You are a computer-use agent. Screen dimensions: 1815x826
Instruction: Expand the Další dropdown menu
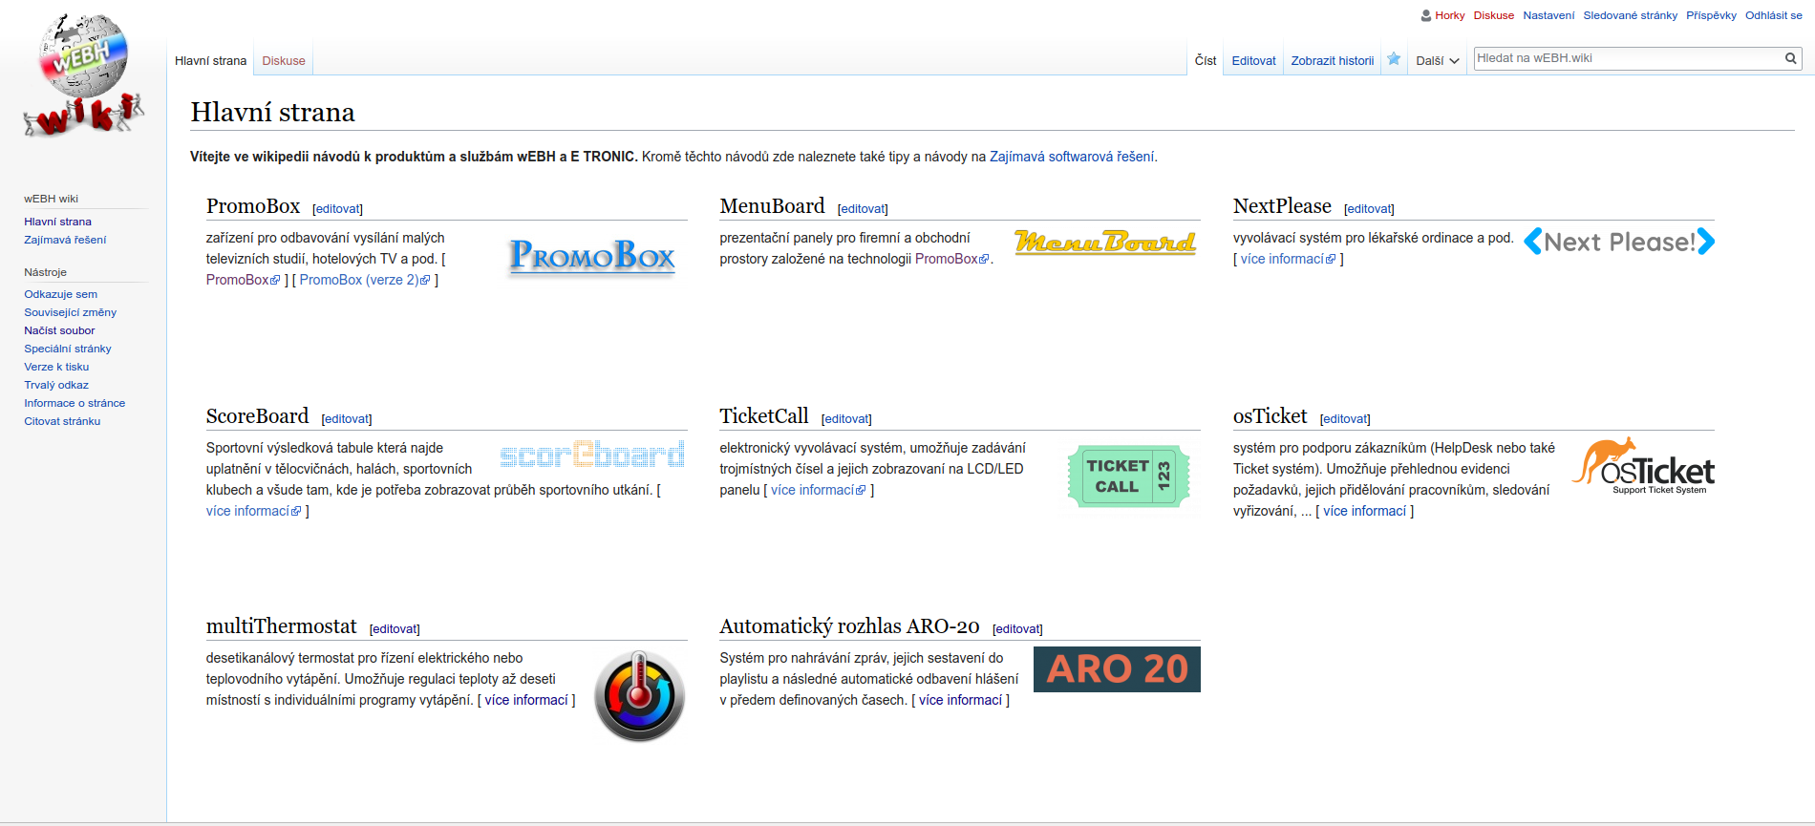click(x=1437, y=61)
